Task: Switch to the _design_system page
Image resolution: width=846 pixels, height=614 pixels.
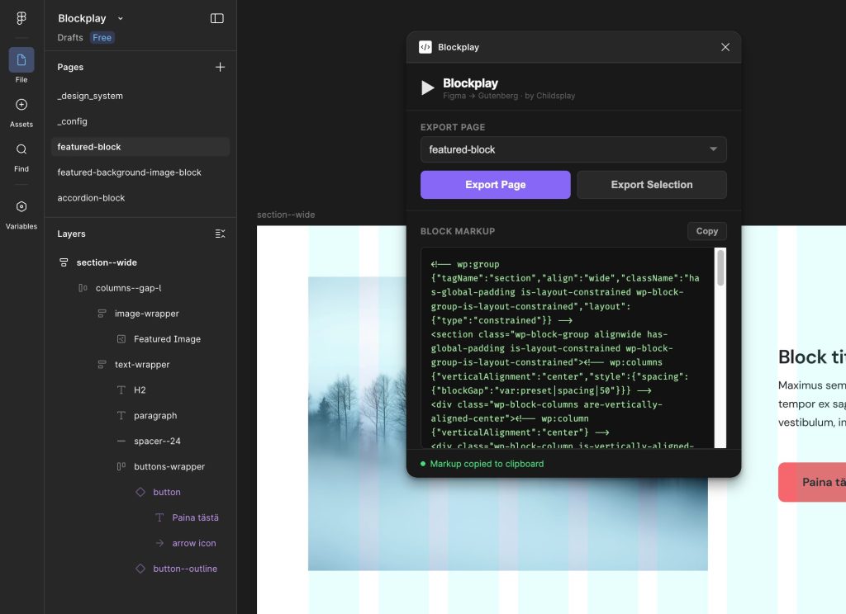Action: pyautogui.click(x=90, y=96)
